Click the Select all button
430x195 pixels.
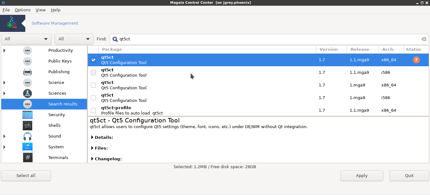click(x=26, y=176)
